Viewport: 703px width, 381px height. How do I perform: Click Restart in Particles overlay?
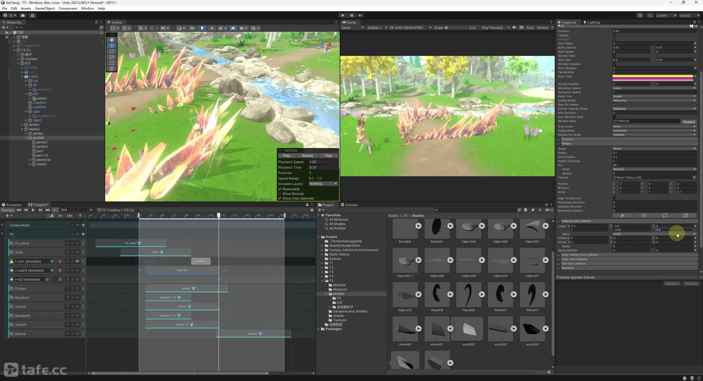(308, 156)
